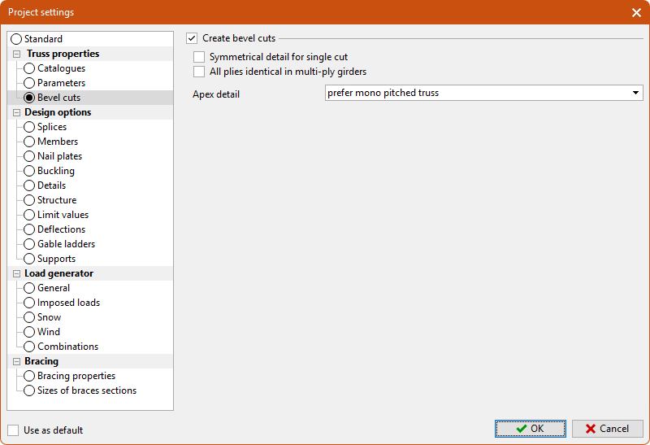Collapse the Load generator section
The height and width of the screenshot is (445, 650).
pyautogui.click(x=16, y=273)
